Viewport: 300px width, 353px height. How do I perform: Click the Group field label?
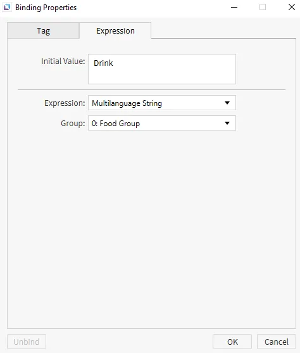click(73, 124)
